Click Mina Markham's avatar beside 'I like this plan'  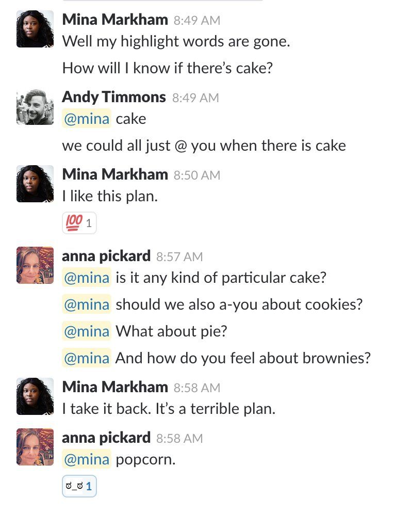click(x=35, y=184)
